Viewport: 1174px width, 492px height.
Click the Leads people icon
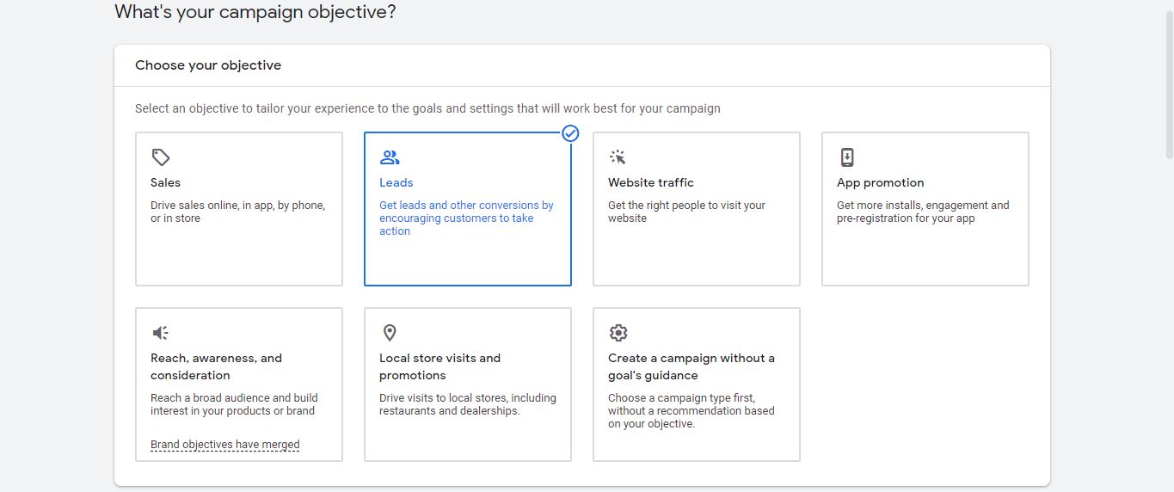[x=390, y=157]
